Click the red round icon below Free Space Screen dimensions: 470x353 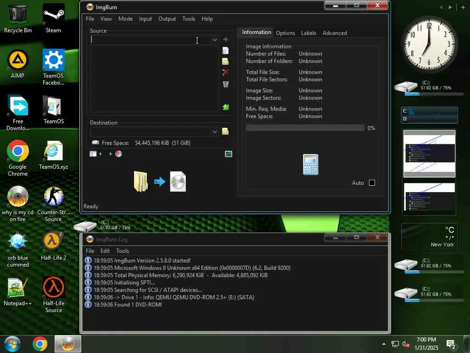119,154
